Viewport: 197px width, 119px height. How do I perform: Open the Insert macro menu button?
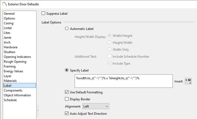click(x=188, y=81)
